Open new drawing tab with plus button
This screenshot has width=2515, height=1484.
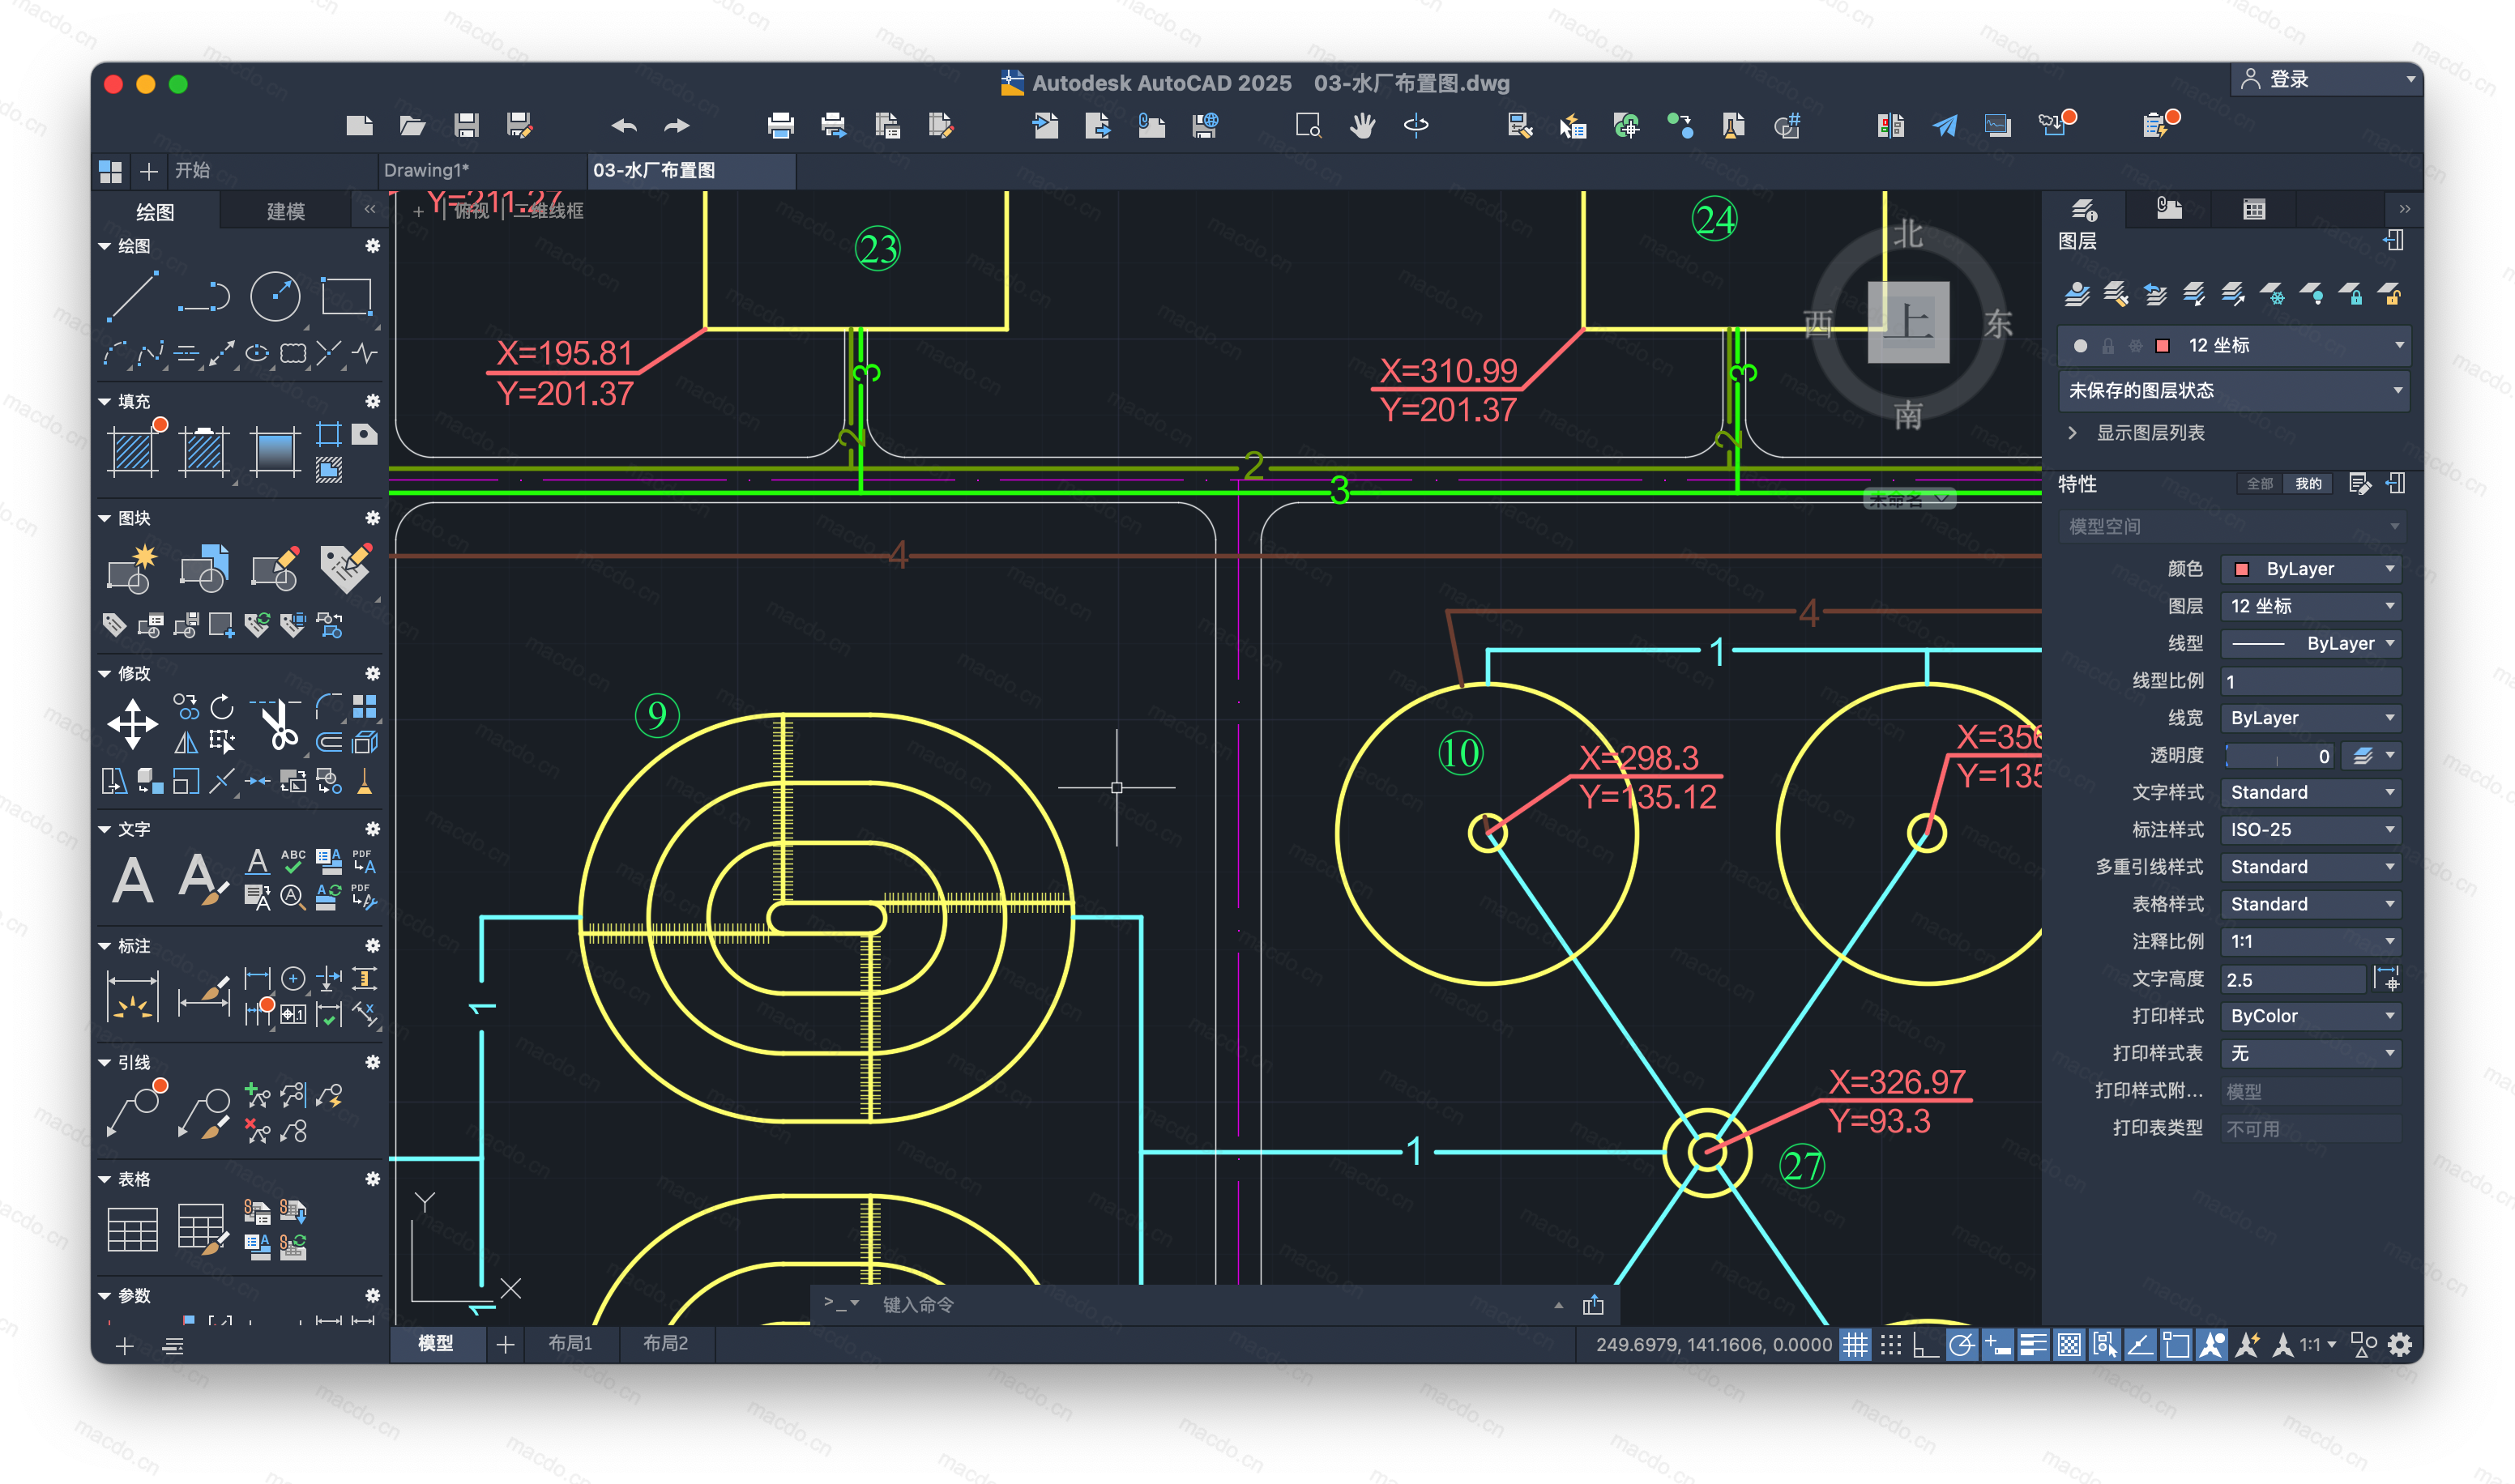(149, 171)
